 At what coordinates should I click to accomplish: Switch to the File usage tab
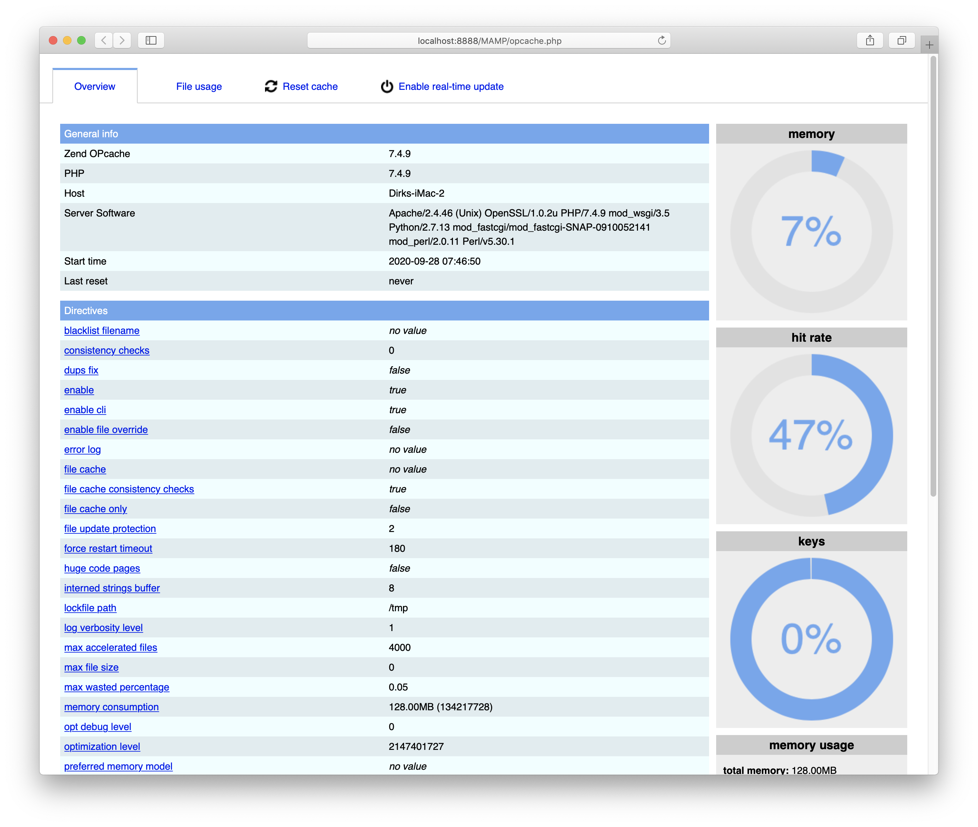click(x=199, y=86)
